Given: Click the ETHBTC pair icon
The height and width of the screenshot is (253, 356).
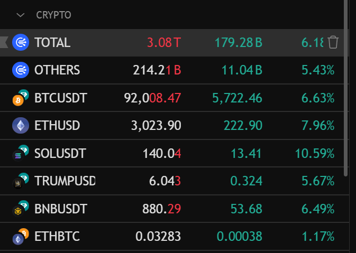Looking at the screenshot, I should 20,237.
